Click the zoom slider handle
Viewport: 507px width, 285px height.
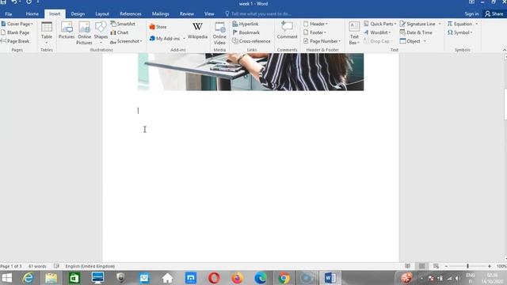pyautogui.click(x=467, y=266)
